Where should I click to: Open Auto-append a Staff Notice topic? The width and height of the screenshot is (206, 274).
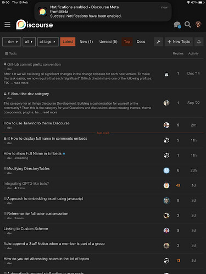(x=54, y=244)
